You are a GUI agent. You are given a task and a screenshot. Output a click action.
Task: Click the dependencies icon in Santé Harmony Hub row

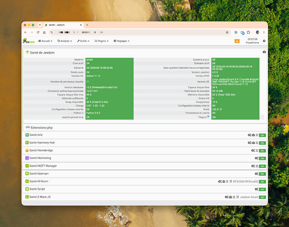[x=254, y=143]
